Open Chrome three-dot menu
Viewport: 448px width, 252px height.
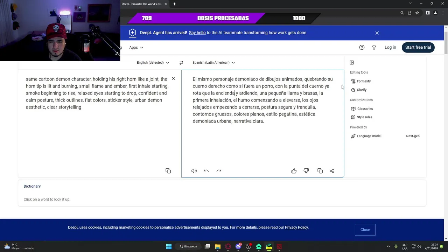click(x=442, y=13)
